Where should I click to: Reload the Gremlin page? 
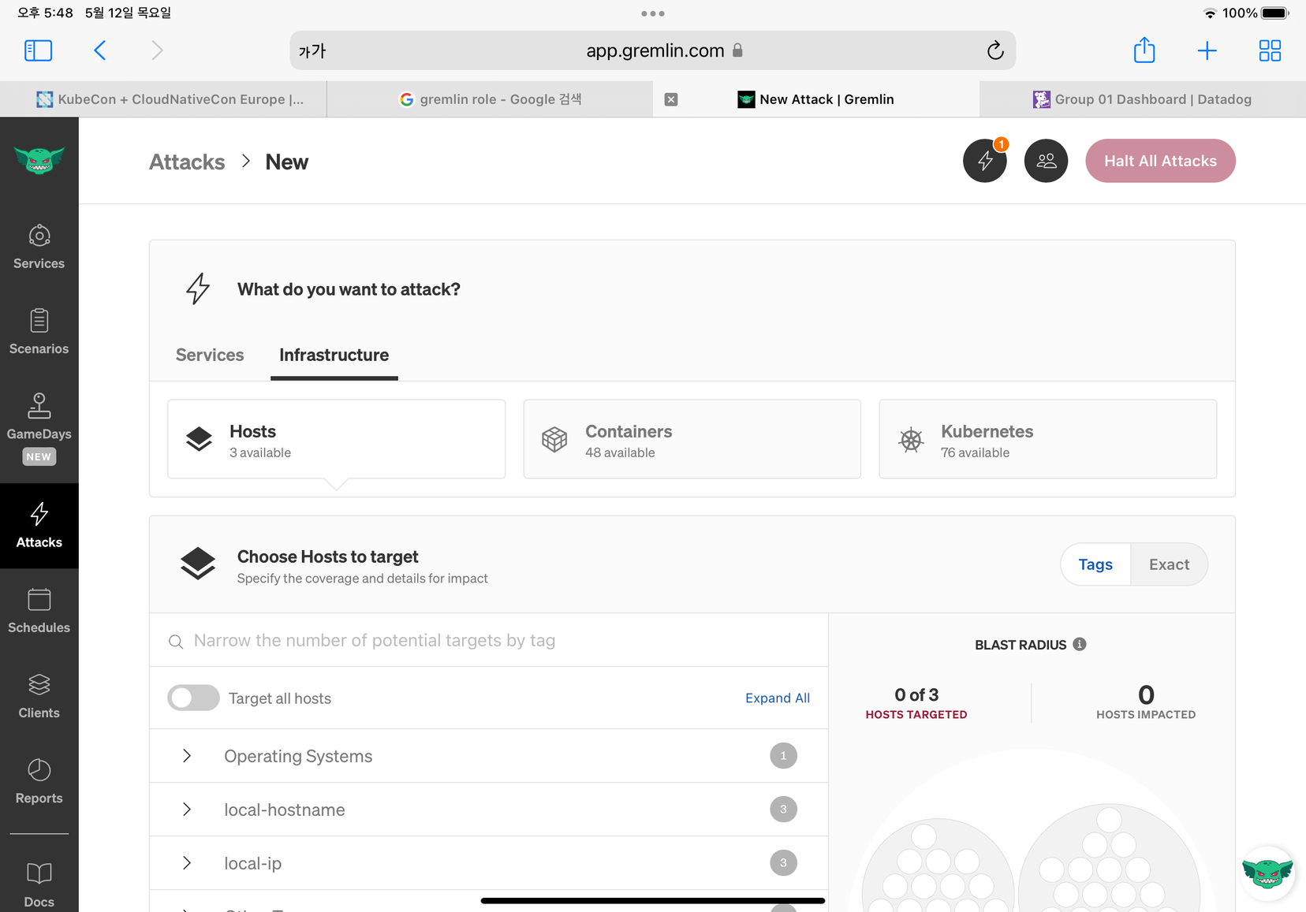(995, 50)
